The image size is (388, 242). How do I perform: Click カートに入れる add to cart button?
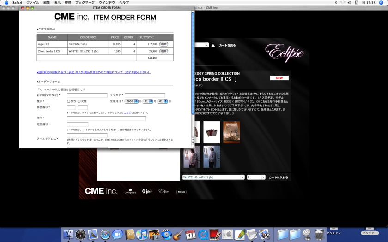pos(279,177)
